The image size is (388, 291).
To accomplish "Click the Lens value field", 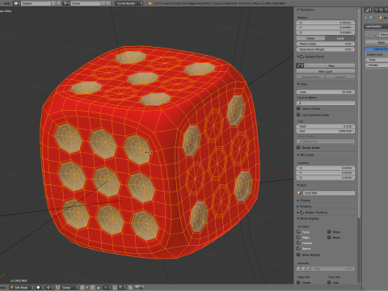I will click(x=326, y=92).
